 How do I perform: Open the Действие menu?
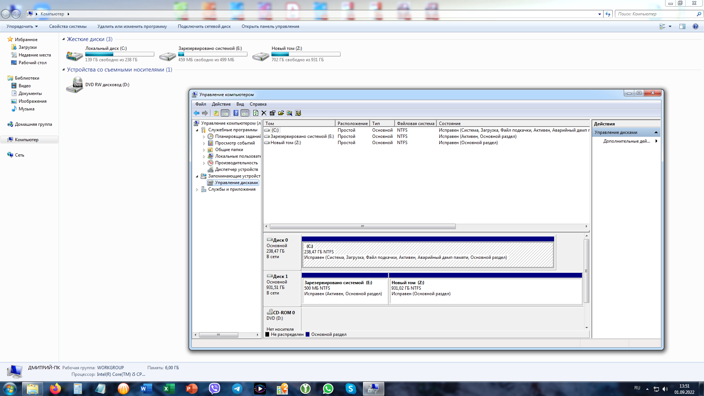221,104
